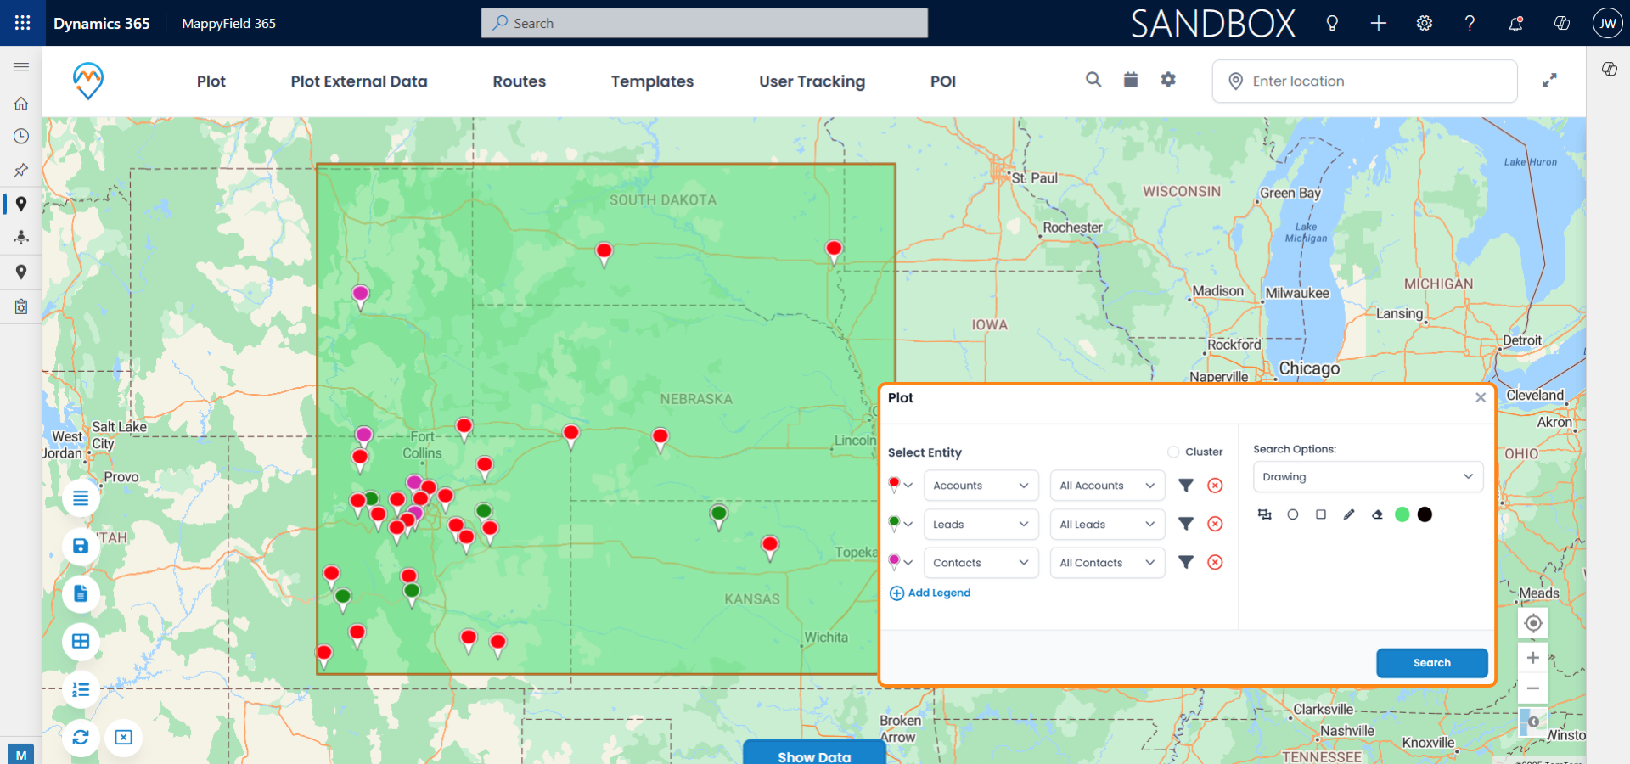The image size is (1630, 764).
Task: Click the filter icon for Accounts row
Action: tap(1186, 486)
